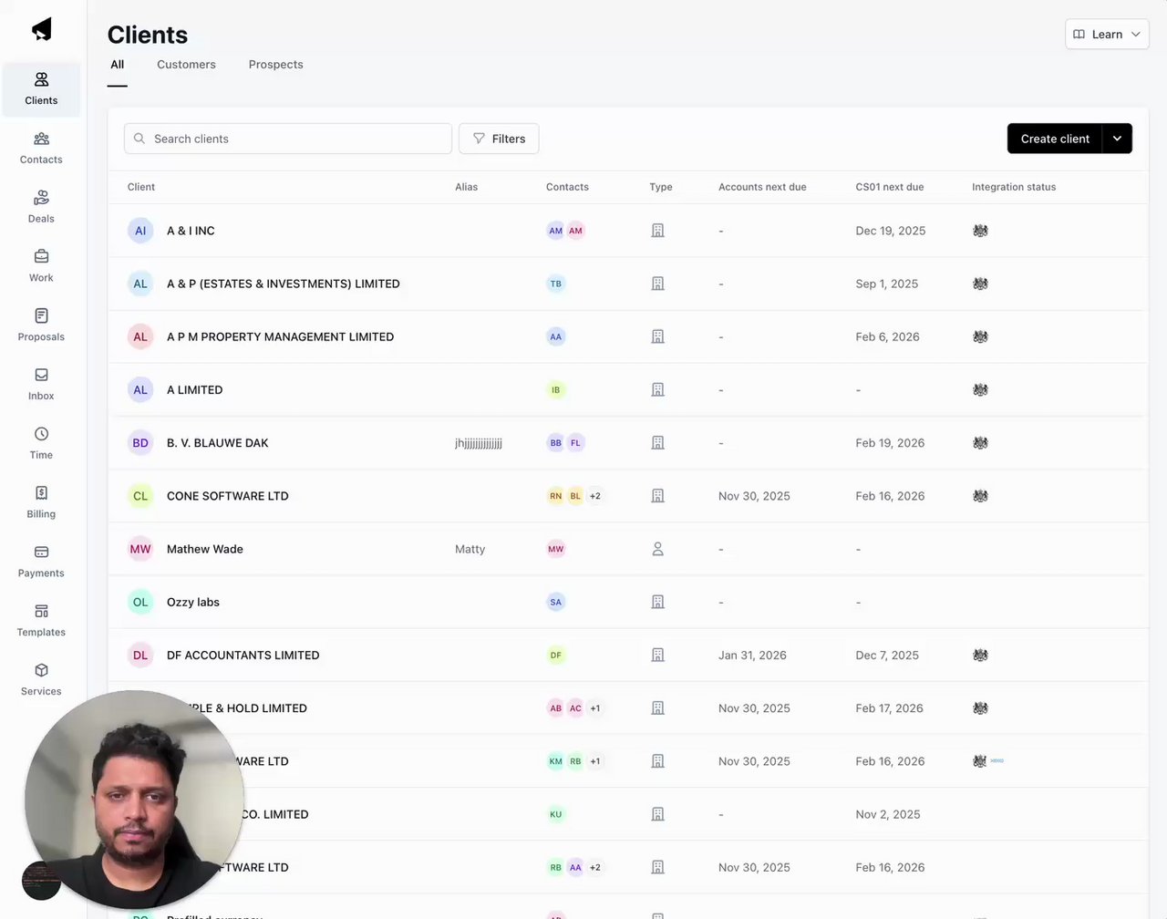Expand the Create client dropdown arrow

[1117, 139]
